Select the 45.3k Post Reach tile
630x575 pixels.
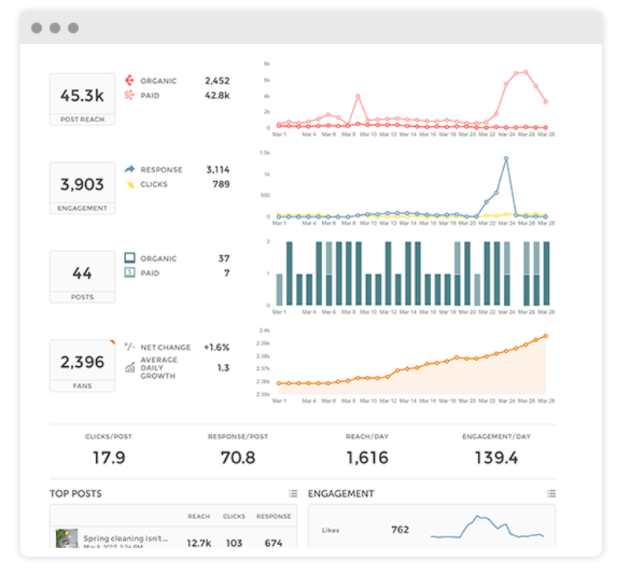83,99
